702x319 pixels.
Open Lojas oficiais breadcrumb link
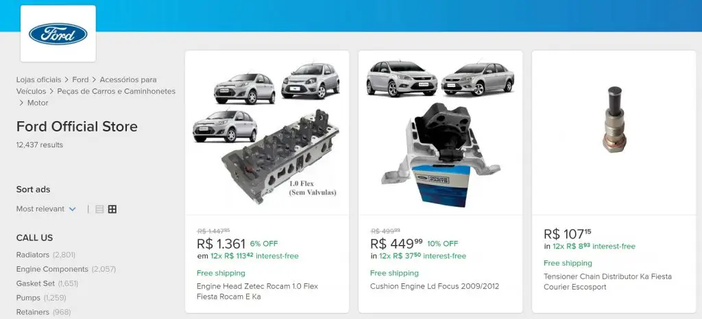[x=38, y=79]
